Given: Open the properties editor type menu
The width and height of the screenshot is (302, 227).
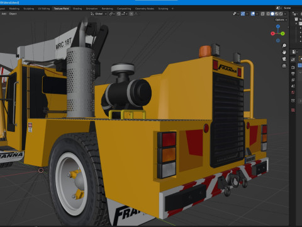Looking at the screenshot, I should [294, 52].
